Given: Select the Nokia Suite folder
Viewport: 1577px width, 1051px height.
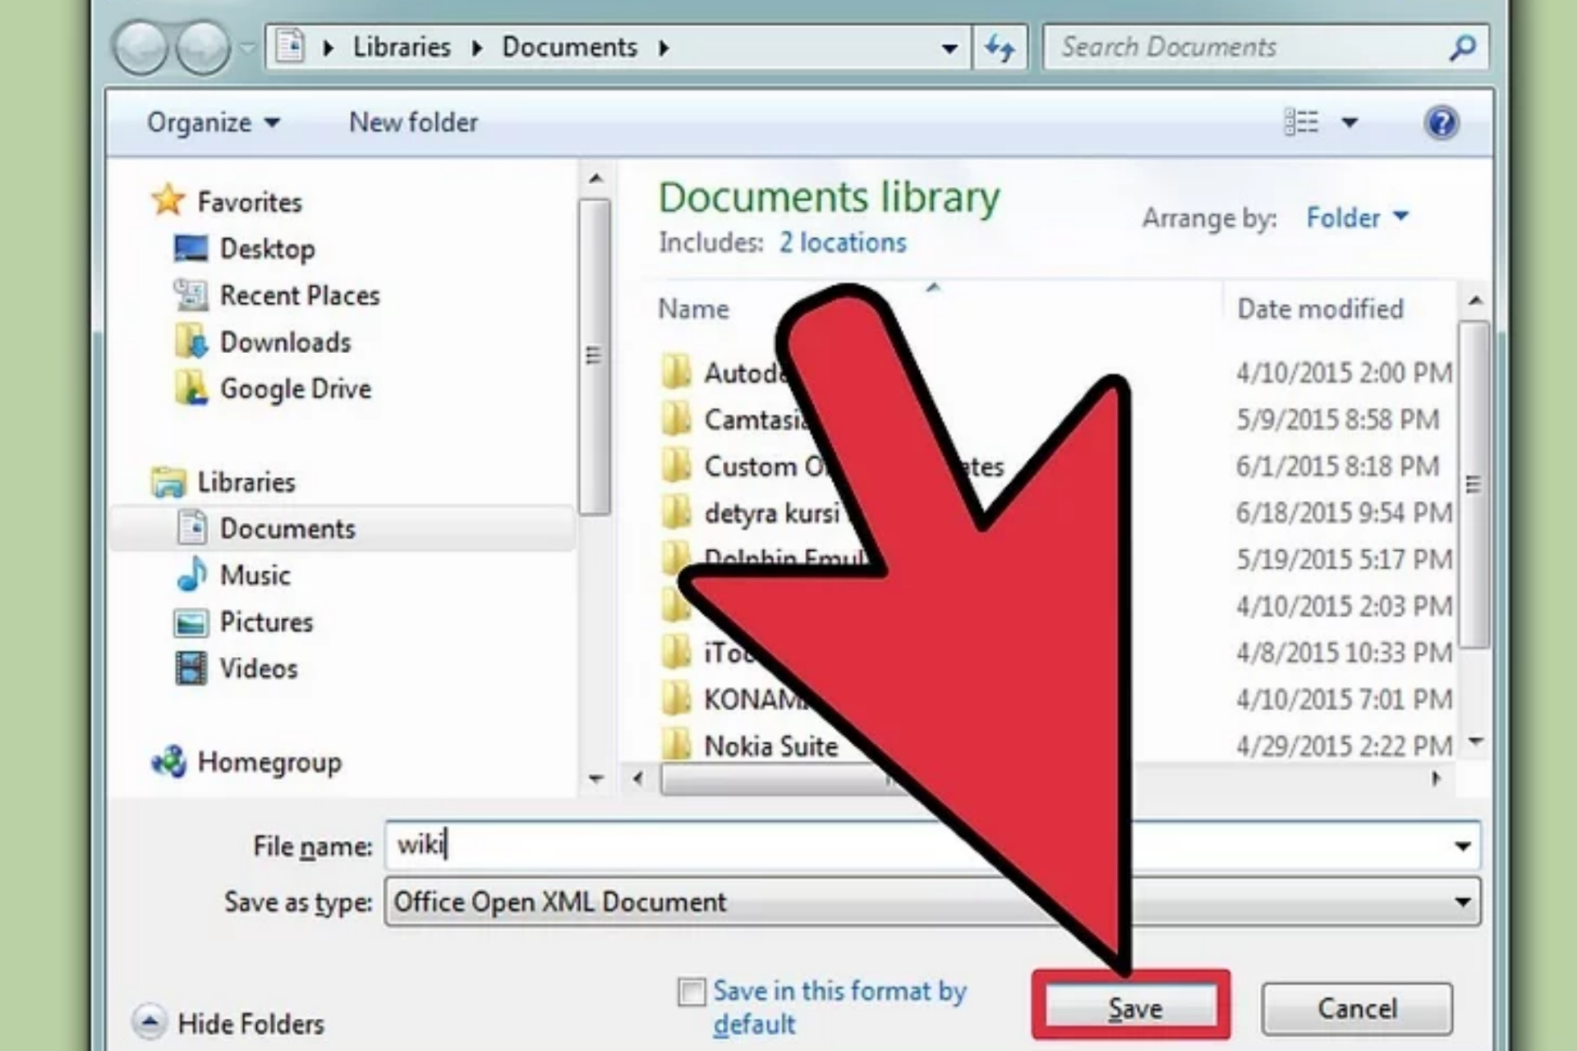Looking at the screenshot, I should pyautogui.click(x=770, y=746).
